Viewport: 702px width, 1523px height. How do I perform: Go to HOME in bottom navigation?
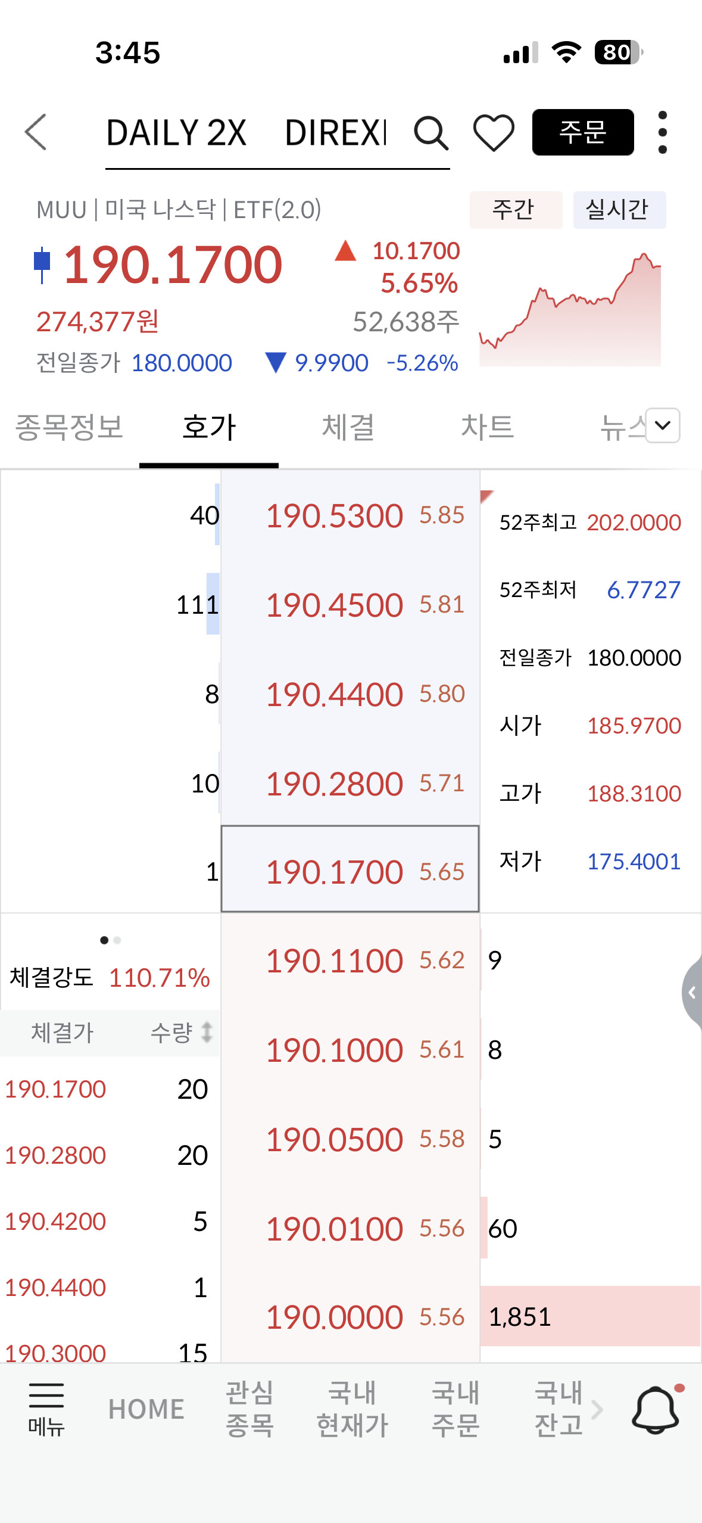click(x=146, y=1409)
